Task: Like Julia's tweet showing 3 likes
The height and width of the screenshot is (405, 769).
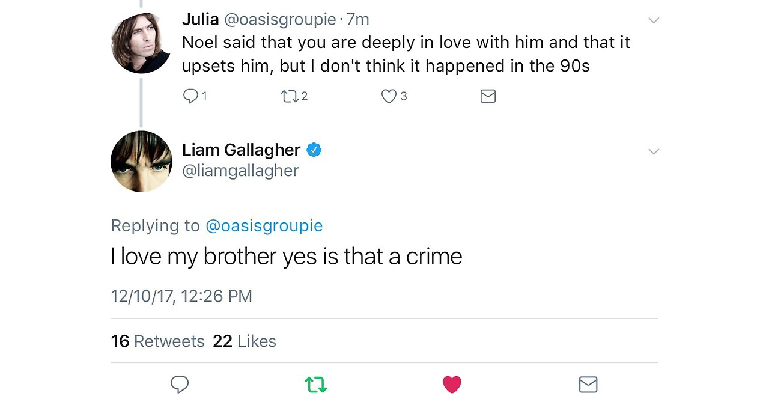Action: pyautogui.click(x=389, y=96)
